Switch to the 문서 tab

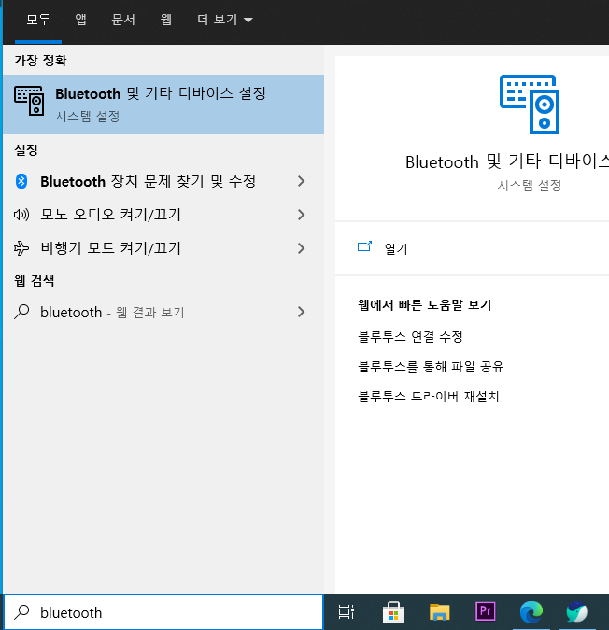pyautogui.click(x=123, y=20)
